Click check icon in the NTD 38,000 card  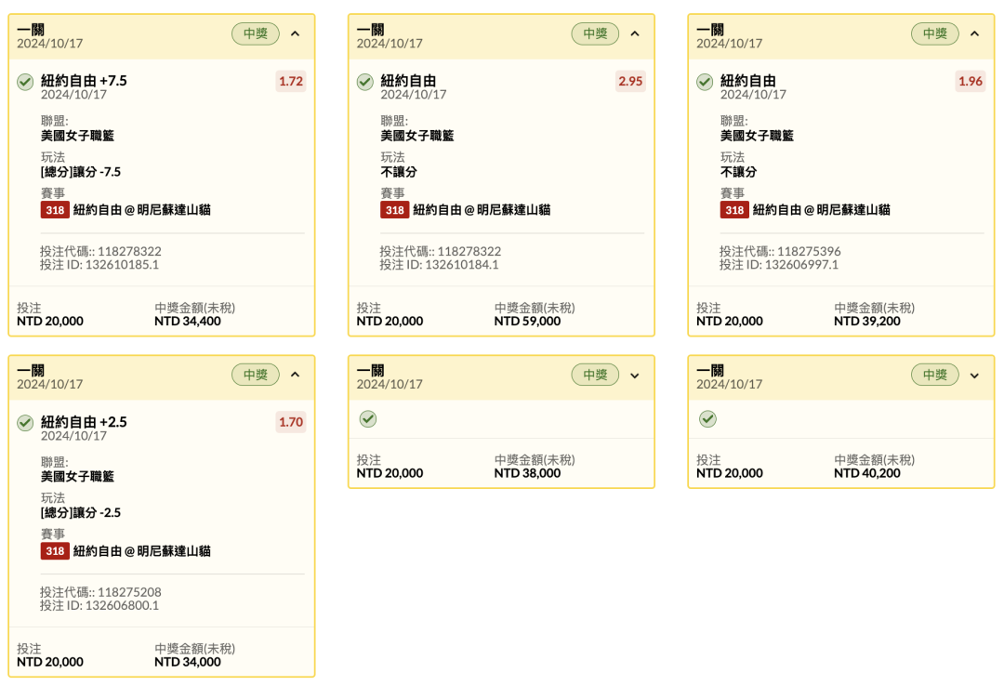point(368,419)
